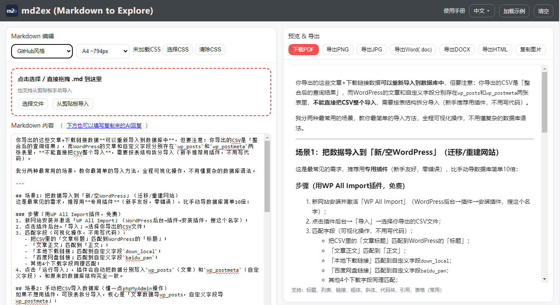Click 导出Word(.doc) button

click(x=413, y=49)
